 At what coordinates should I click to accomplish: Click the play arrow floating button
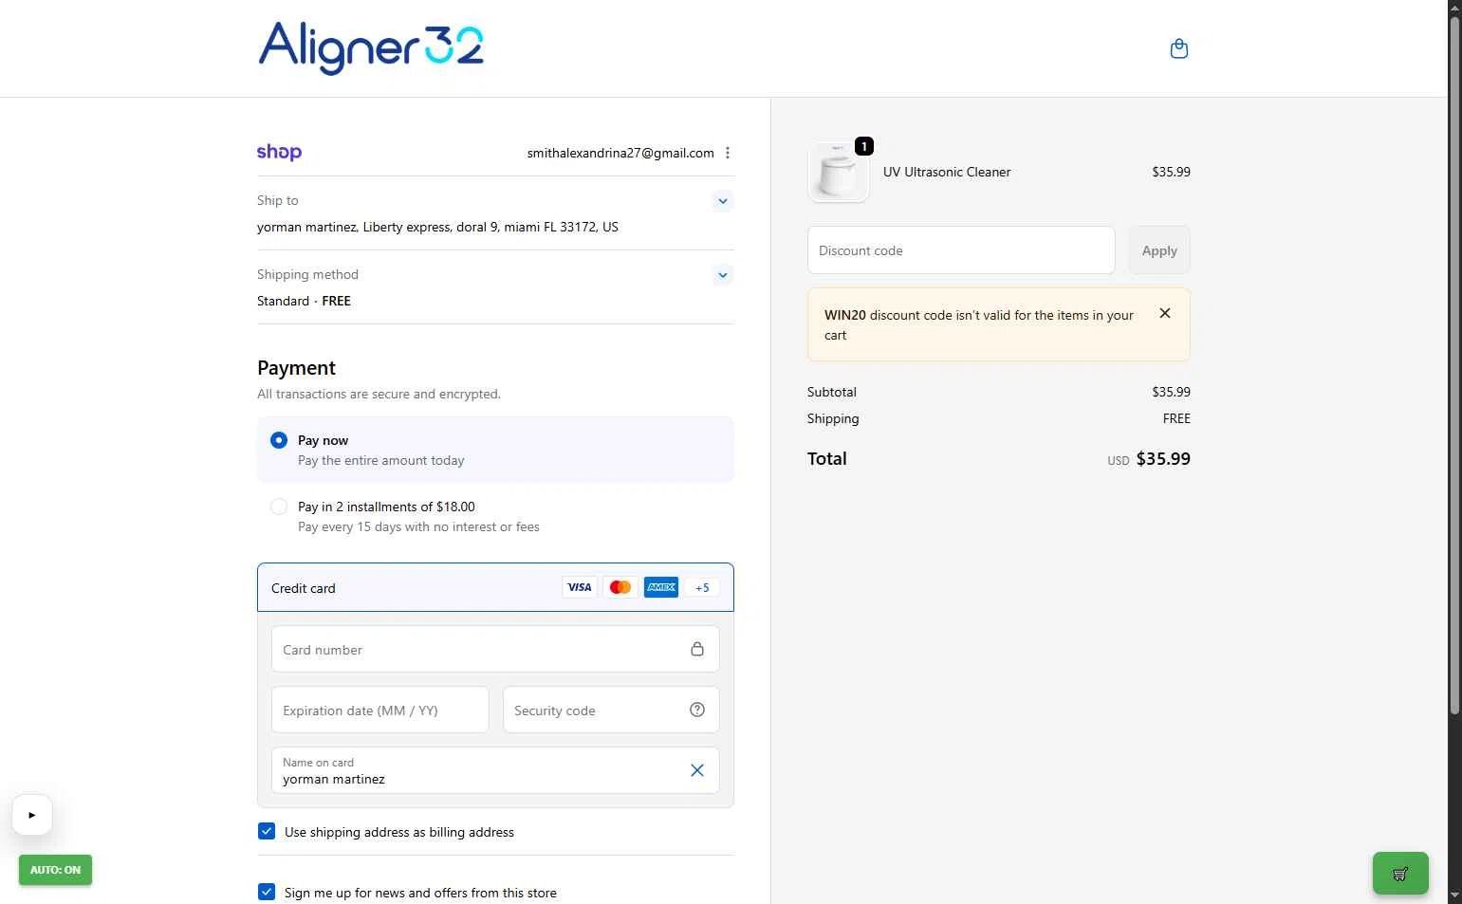(31, 815)
